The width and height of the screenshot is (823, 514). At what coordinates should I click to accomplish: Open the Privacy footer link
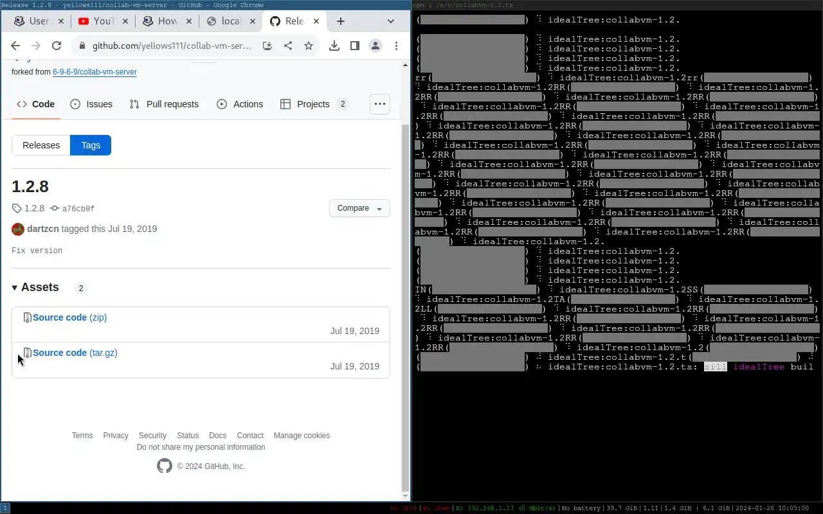tap(116, 436)
